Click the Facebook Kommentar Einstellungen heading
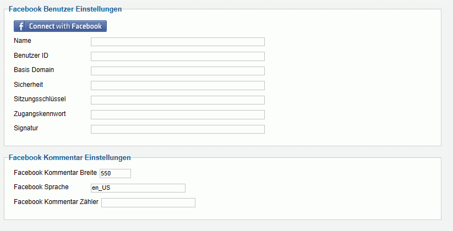This screenshot has height=231, width=453. [70, 158]
